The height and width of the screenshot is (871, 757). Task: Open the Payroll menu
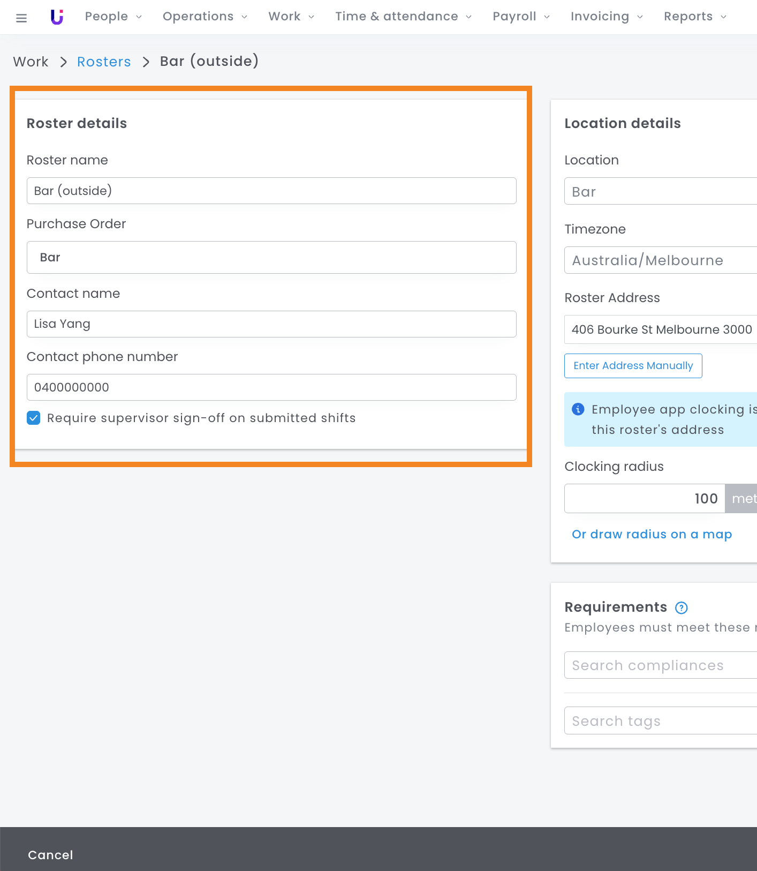point(520,17)
